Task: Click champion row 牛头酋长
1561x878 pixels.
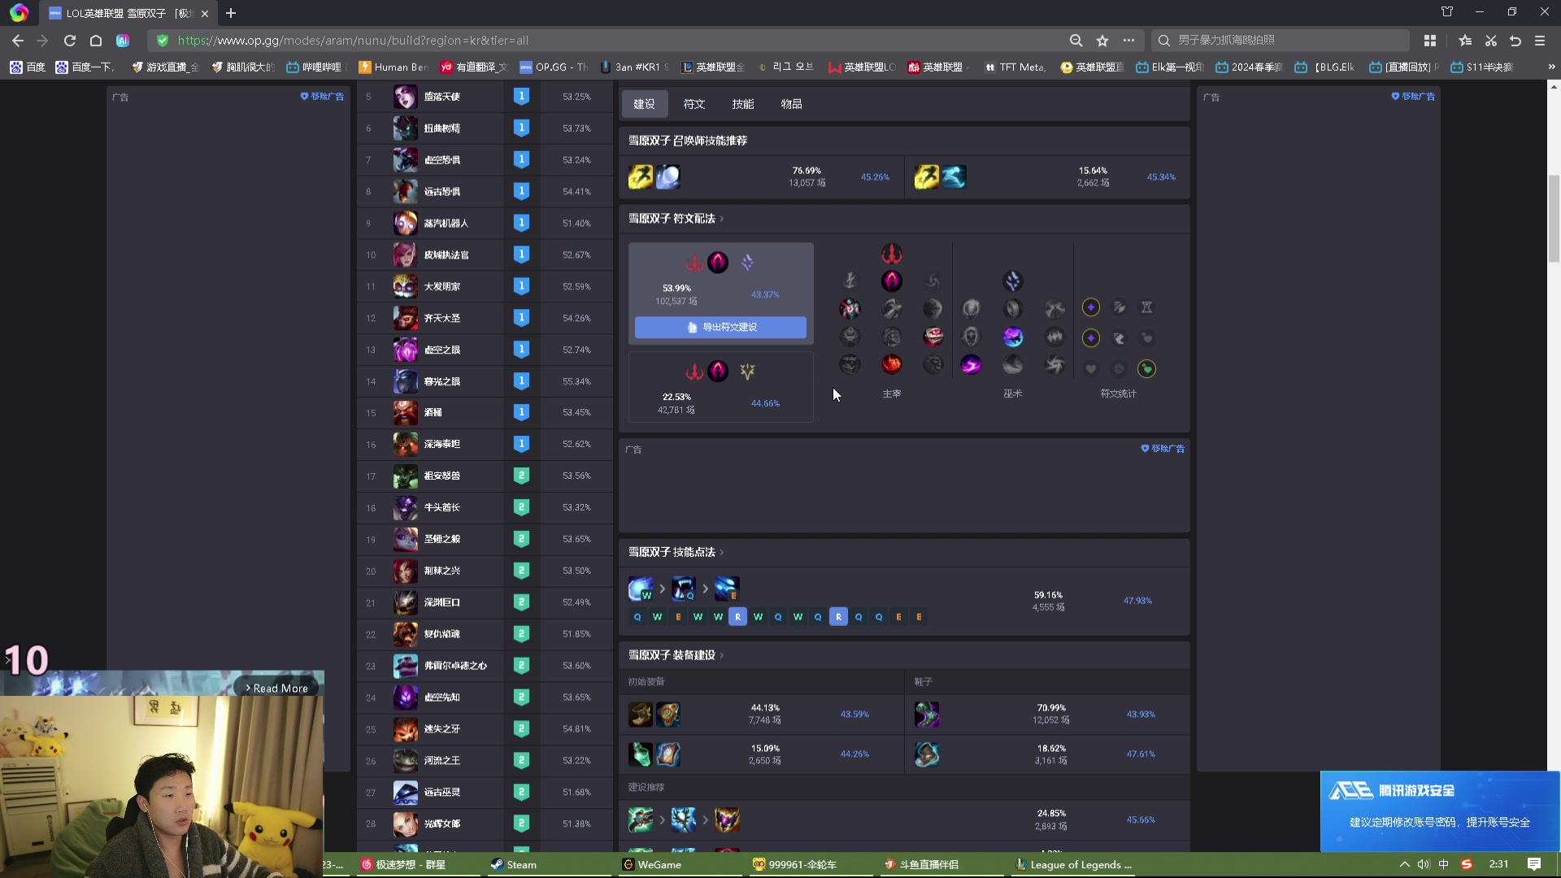Action: (485, 507)
